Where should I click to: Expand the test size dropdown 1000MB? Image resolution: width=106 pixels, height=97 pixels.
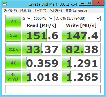(43, 18)
